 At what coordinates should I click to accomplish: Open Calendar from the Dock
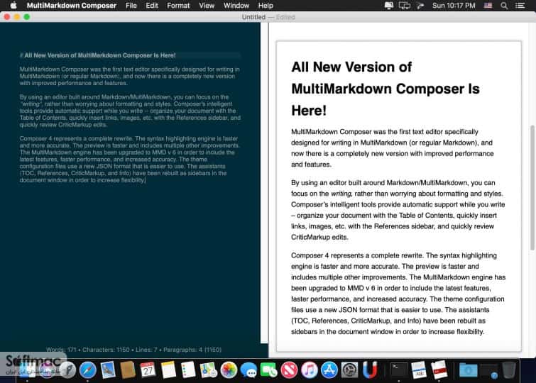click(148, 370)
